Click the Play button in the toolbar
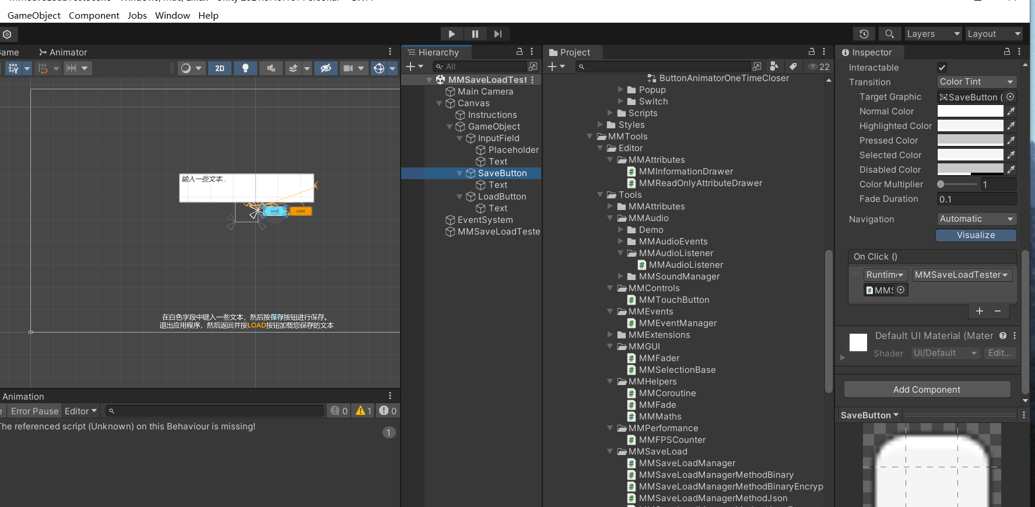The width and height of the screenshot is (1035, 507). (x=451, y=34)
